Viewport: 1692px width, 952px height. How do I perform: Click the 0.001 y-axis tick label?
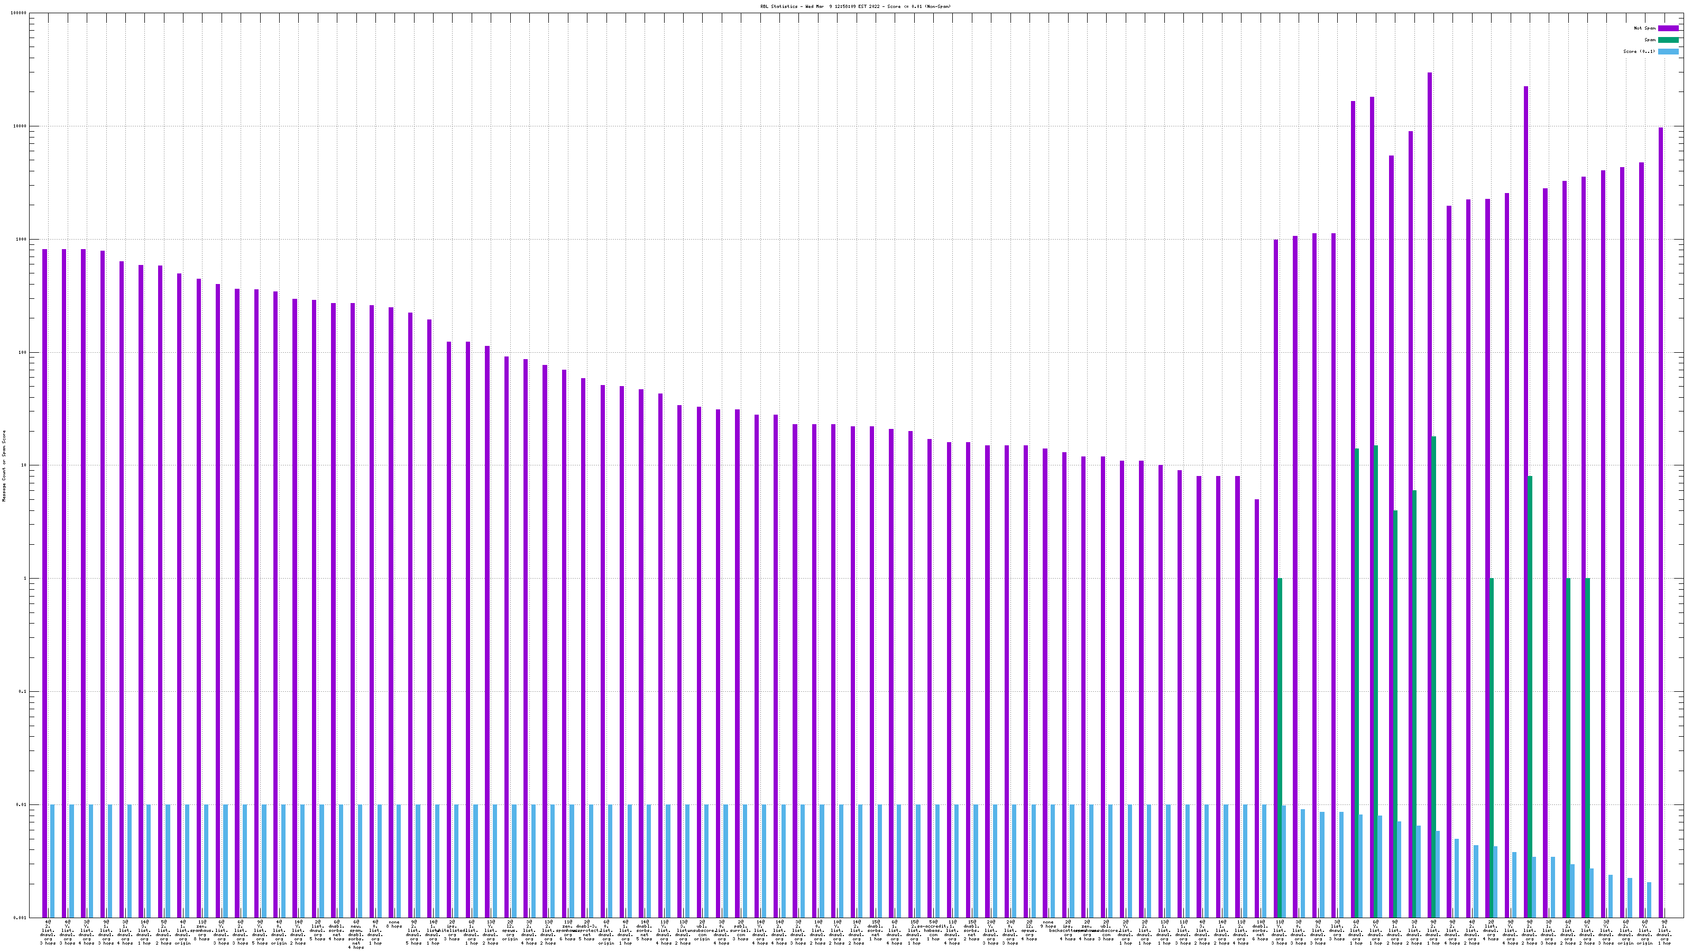pyautogui.click(x=20, y=918)
